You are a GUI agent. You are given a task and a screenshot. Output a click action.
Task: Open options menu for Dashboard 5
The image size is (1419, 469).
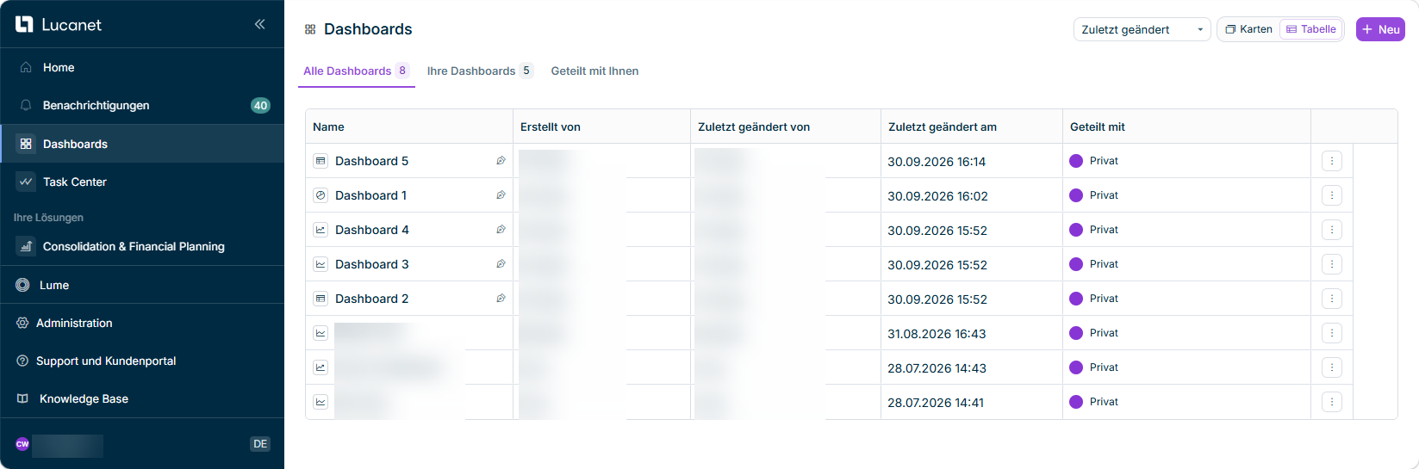tap(1332, 161)
